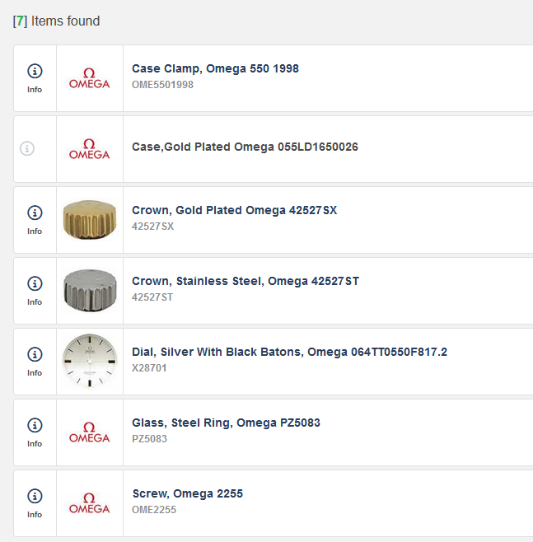This screenshot has width=533, height=542.
Task: Click Omega logo beside Case Clamp item
Action: pyautogui.click(x=89, y=78)
